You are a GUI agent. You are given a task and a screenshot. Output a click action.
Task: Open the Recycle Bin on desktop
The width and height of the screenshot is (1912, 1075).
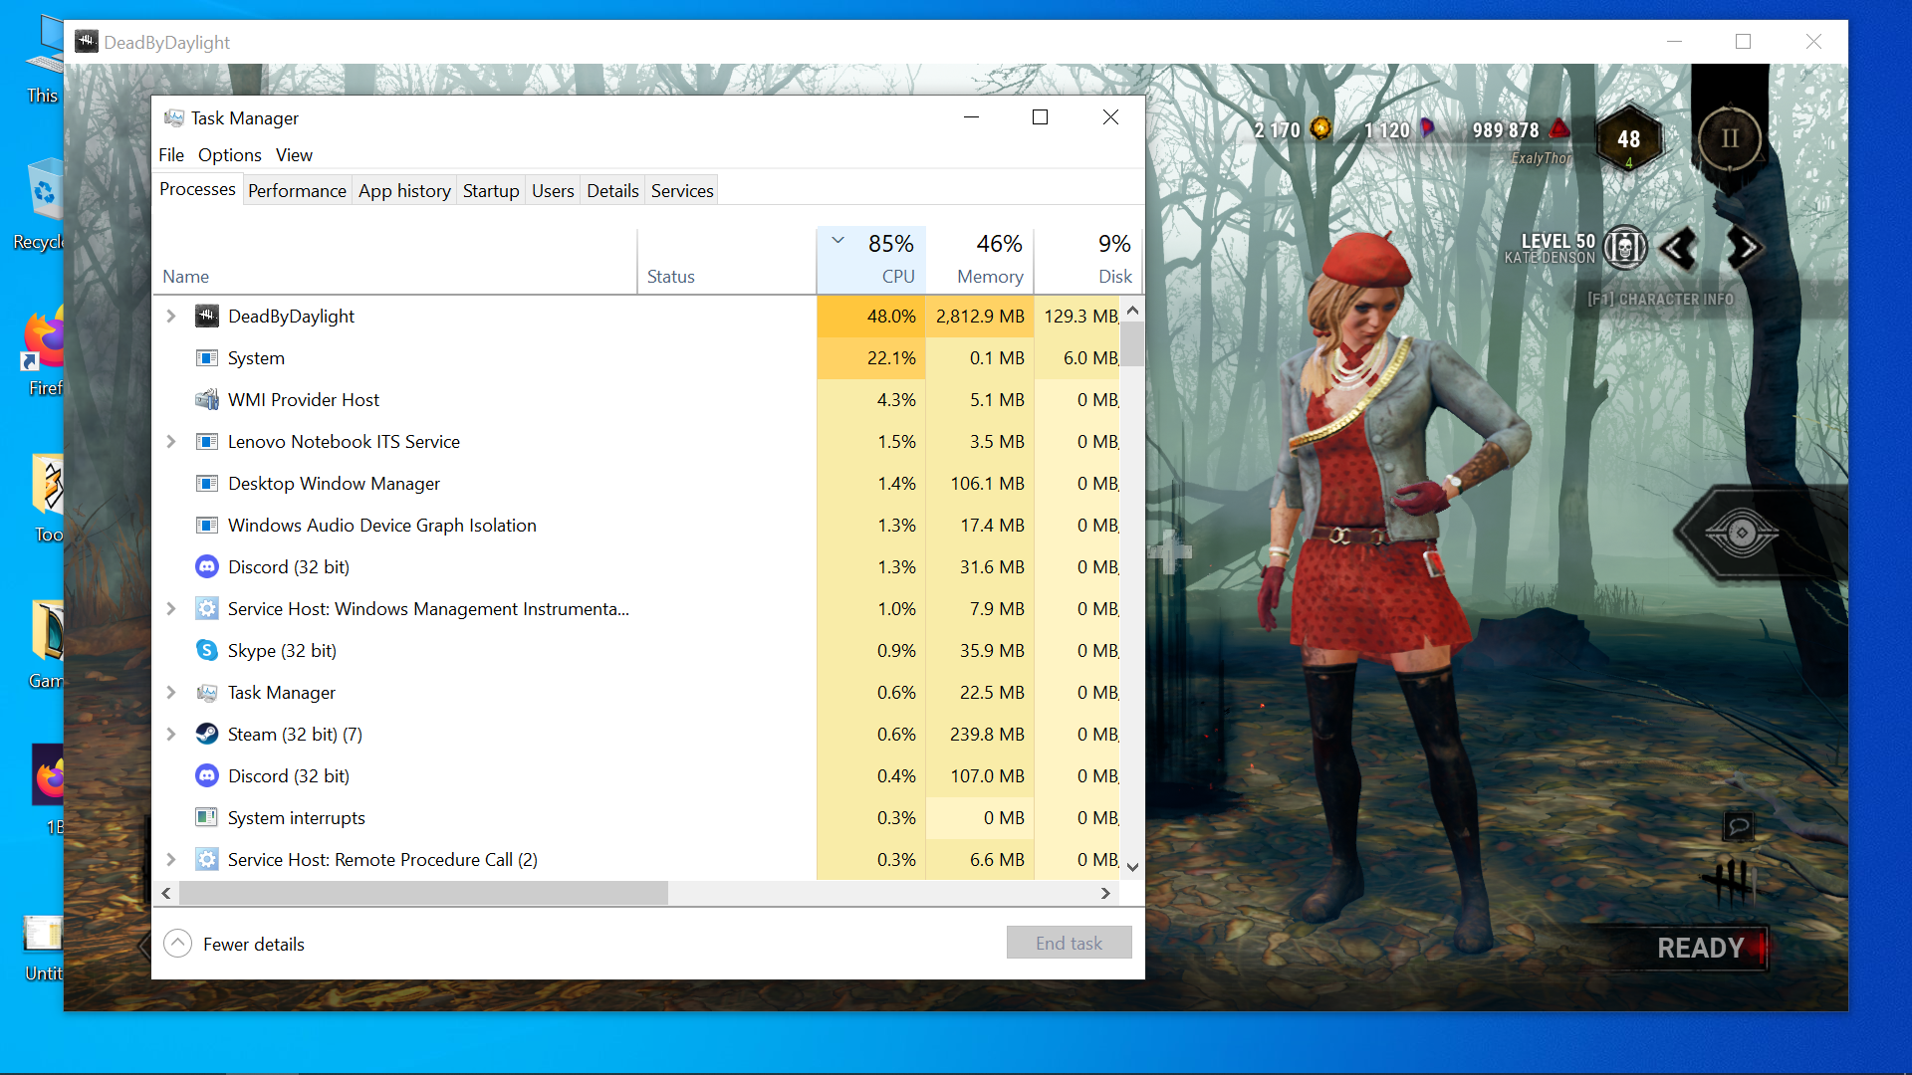(x=44, y=205)
